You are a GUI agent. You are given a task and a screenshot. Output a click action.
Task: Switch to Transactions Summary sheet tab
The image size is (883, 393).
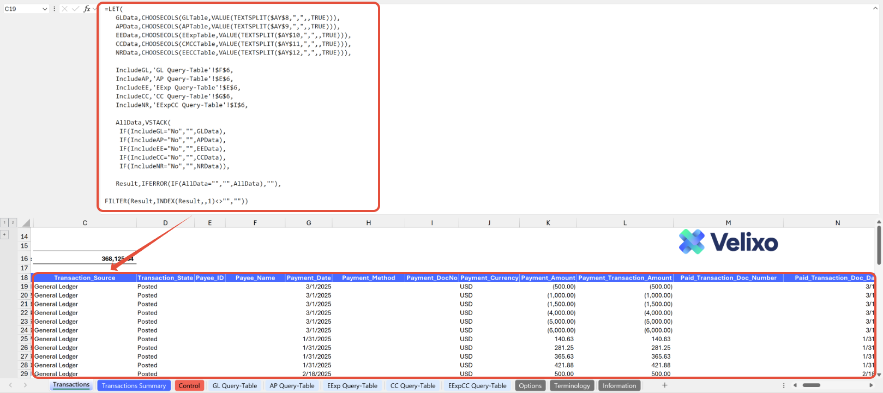click(x=134, y=386)
